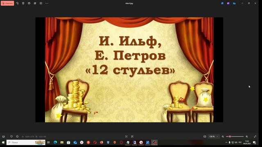Click the second bottom center toolbar icon

[x=132, y=136]
